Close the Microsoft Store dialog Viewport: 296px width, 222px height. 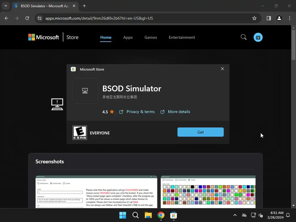(222, 69)
